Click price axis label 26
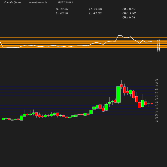 [x=157, y=115]
